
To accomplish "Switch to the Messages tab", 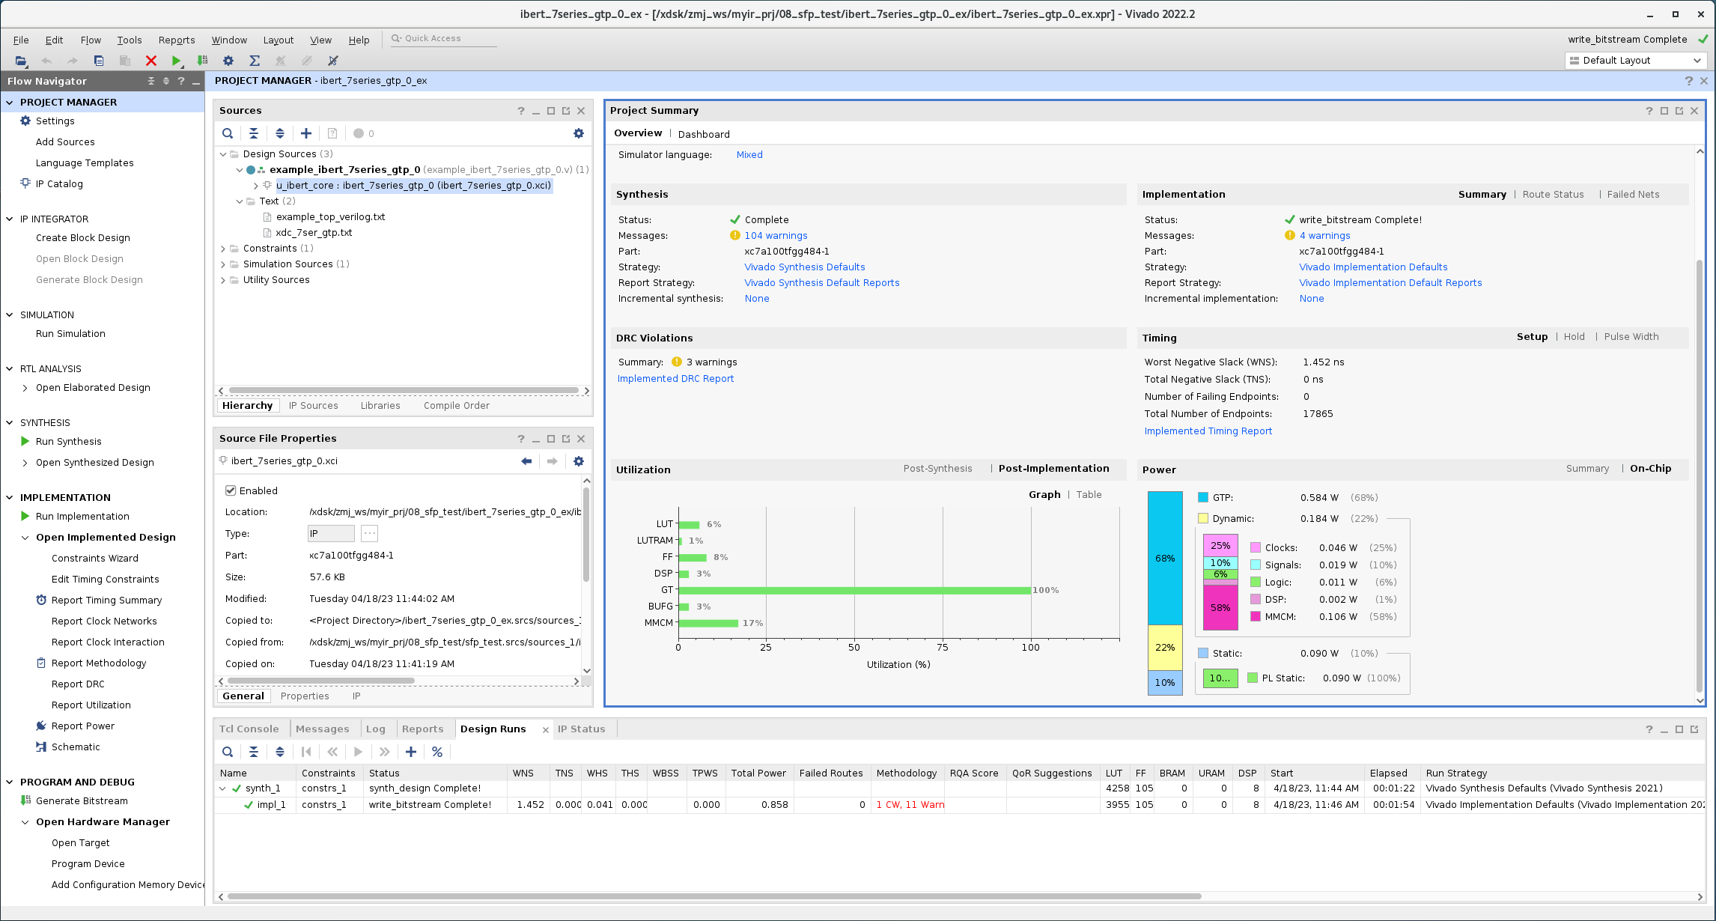I will point(322,729).
